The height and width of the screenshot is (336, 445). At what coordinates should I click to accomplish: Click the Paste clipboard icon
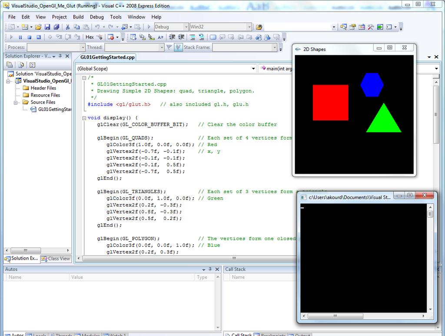click(86, 27)
